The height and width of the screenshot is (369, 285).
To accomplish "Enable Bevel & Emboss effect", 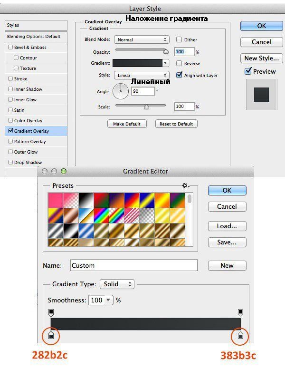I will (10, 47).
